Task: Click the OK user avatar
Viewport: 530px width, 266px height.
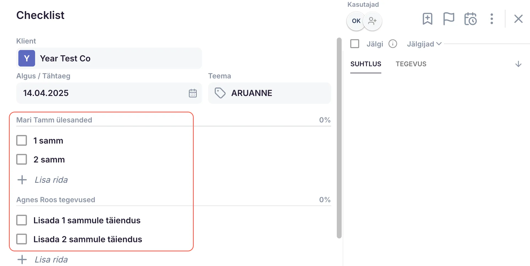Action: coord(356,21)
